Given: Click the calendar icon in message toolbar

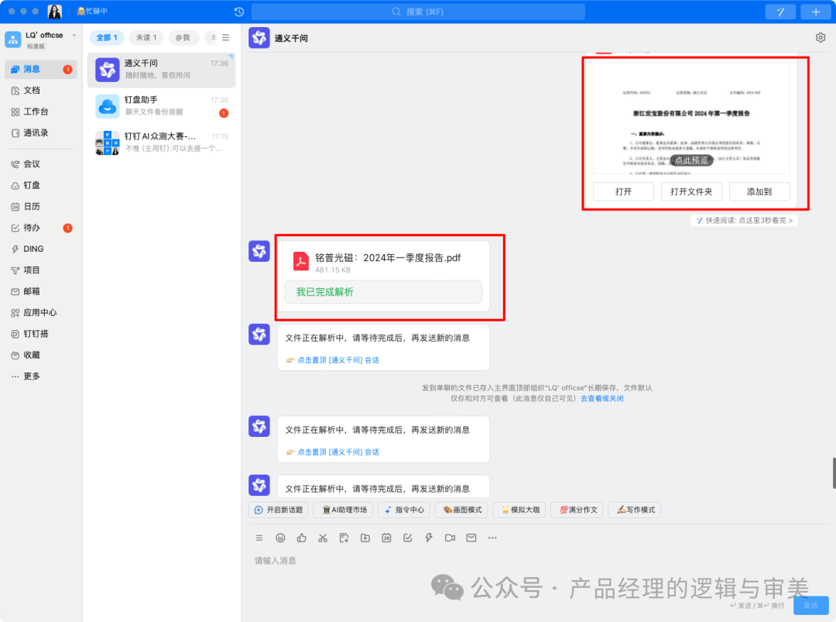Looking at the screenshot, I should [x=386, y=538].
